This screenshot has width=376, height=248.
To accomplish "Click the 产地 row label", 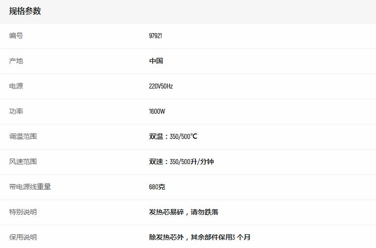I will tap(16, 61).
